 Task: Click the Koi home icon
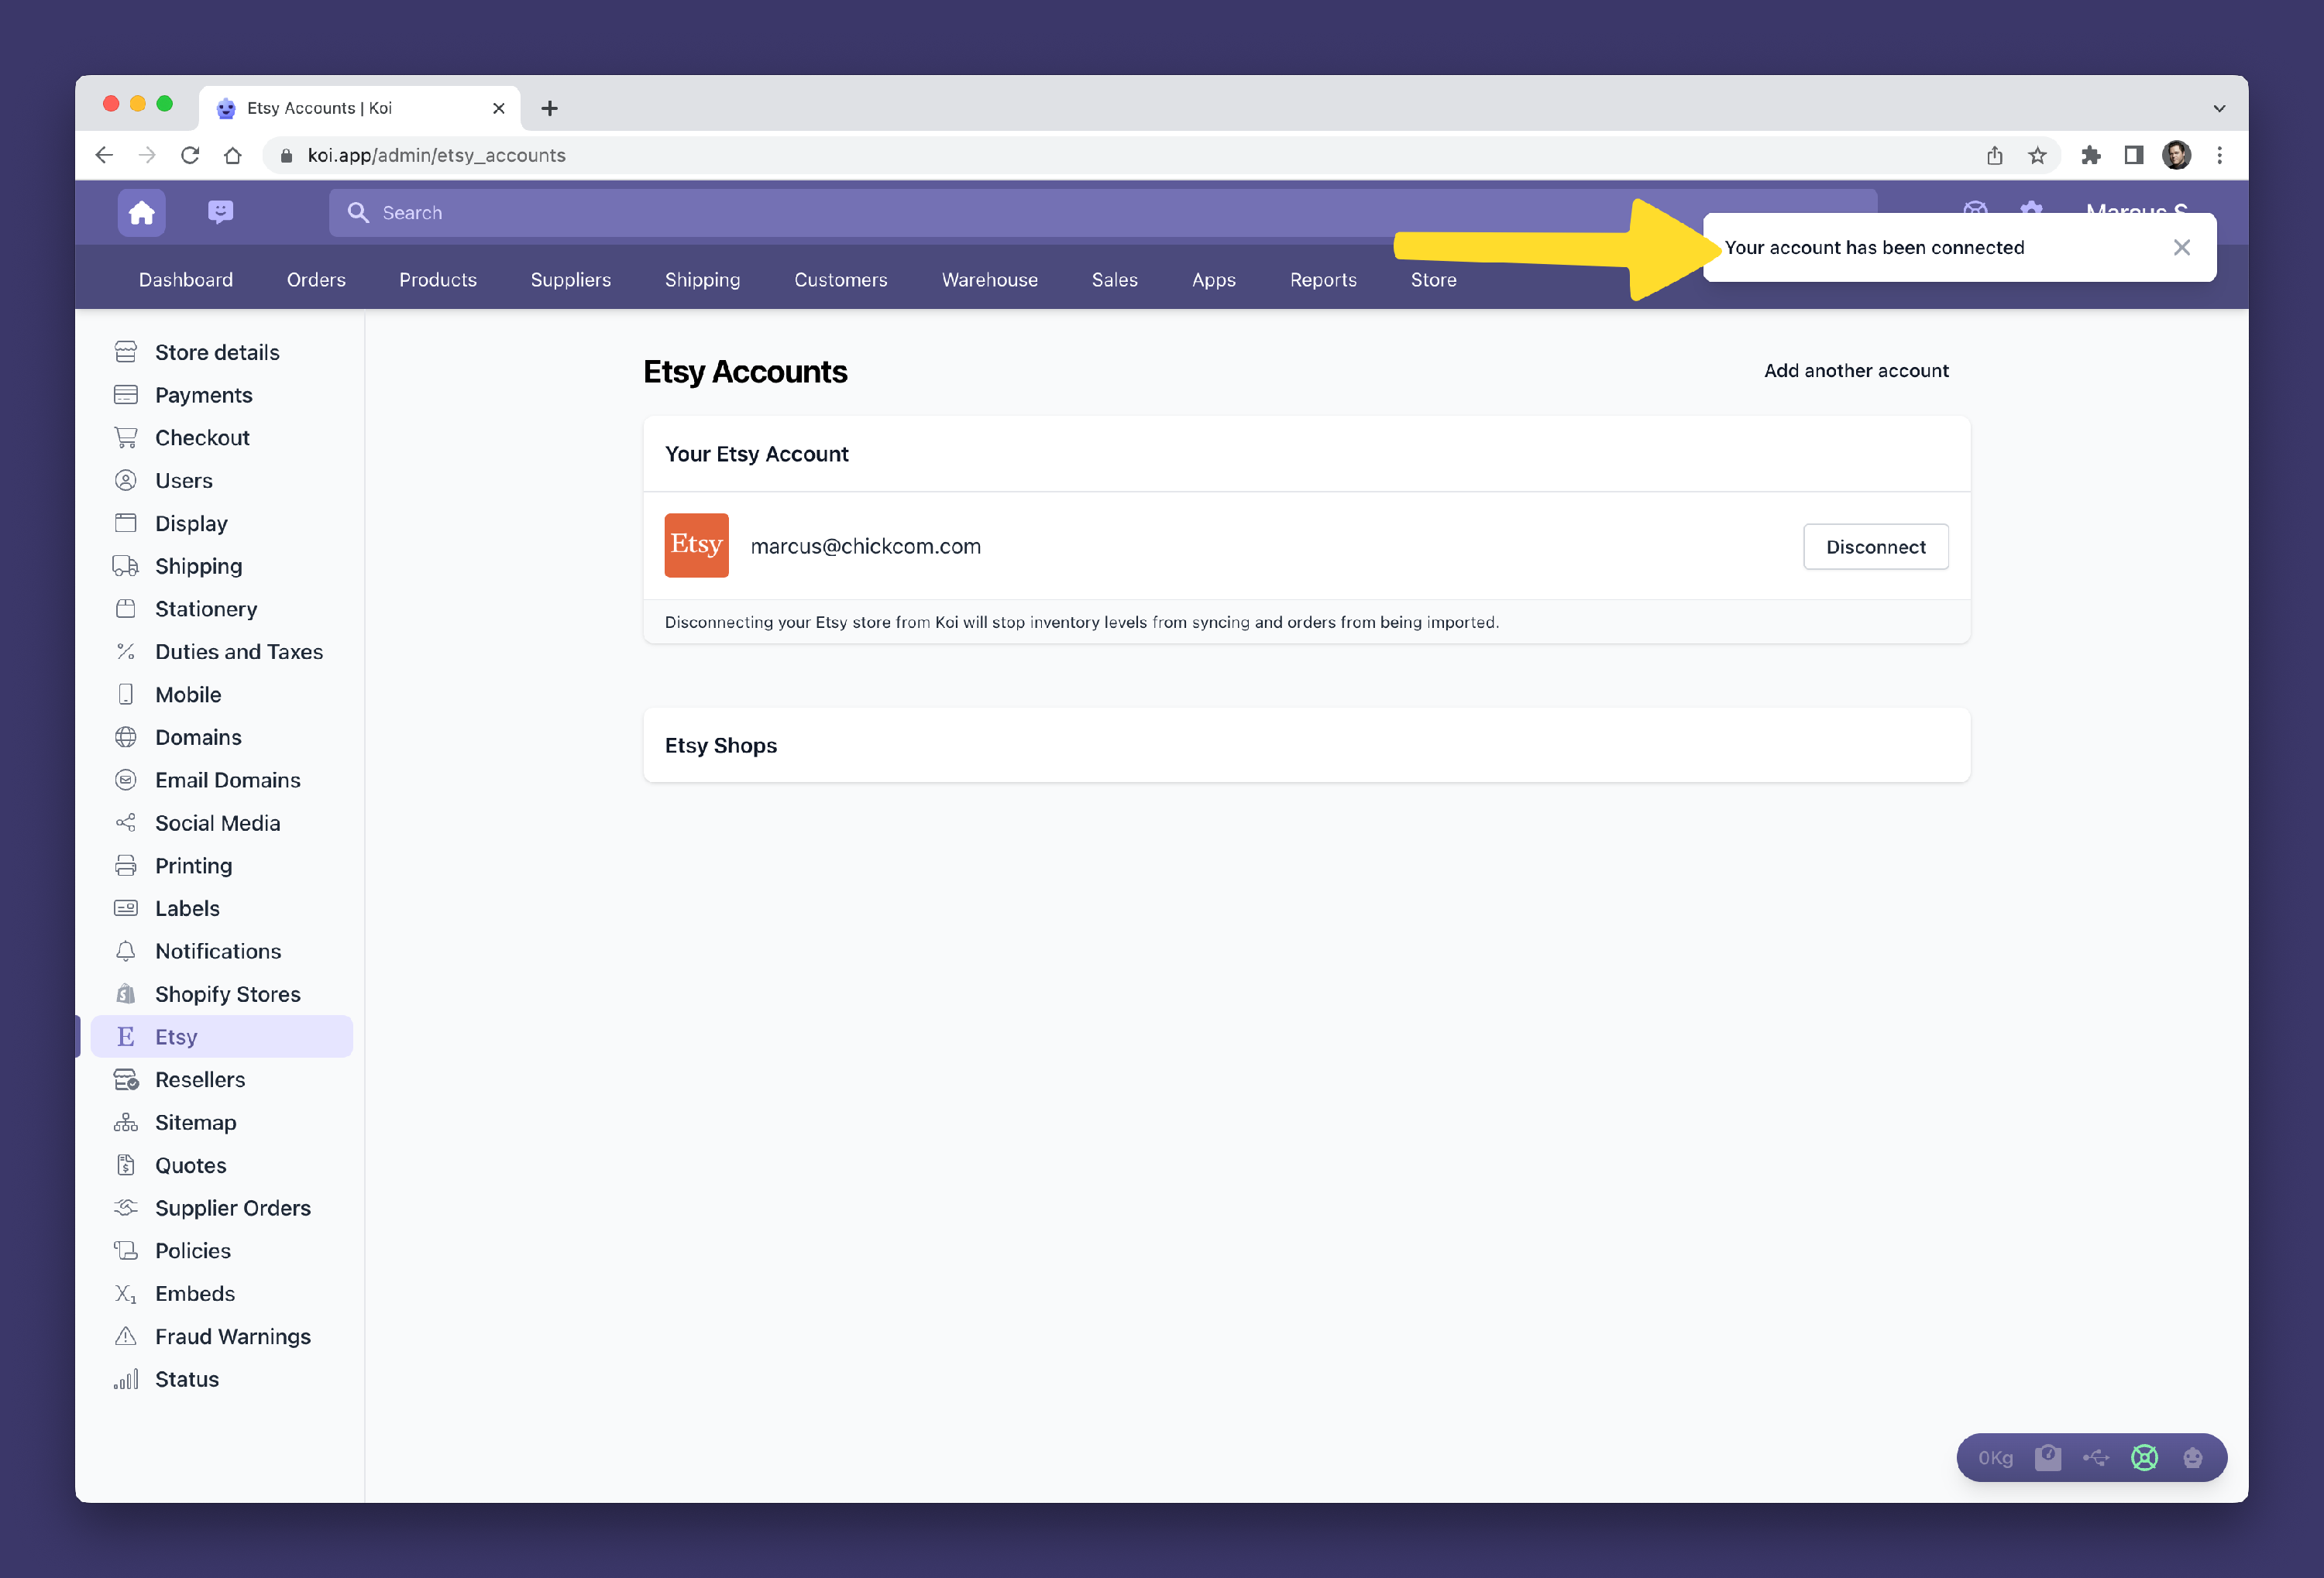pyautogui.click(x=141, y=213)
